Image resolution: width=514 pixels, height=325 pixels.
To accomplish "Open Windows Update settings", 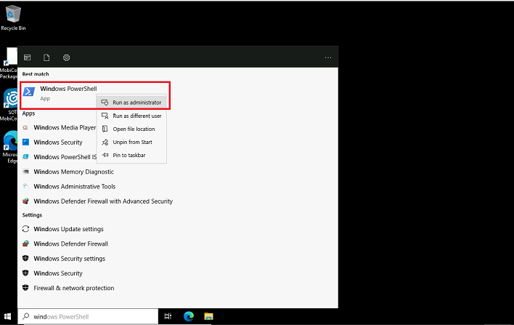I will (x=68, y=230).
